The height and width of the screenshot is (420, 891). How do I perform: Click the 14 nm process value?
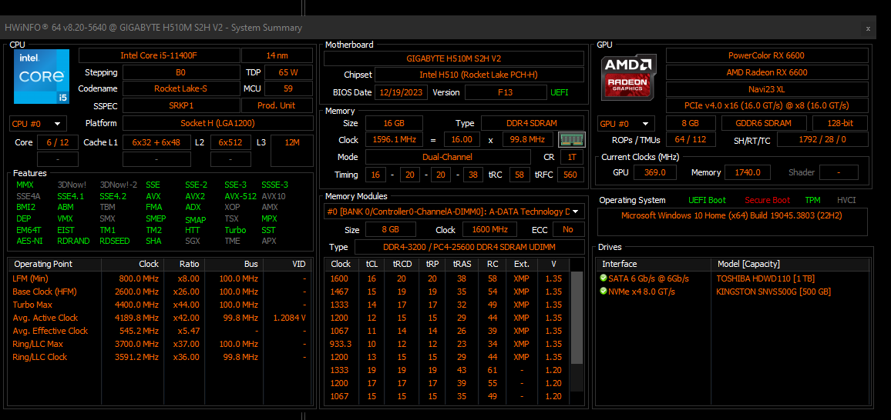(x=277, y=55)
